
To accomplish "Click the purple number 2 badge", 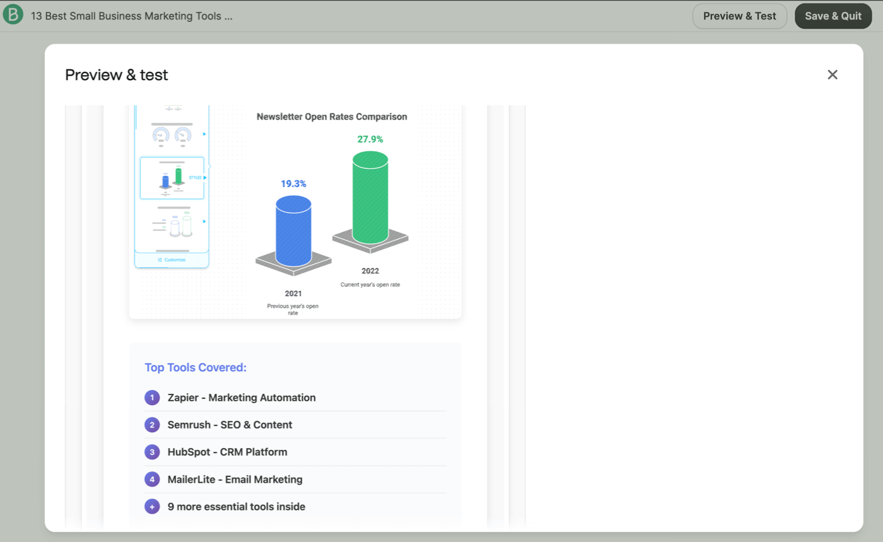I will click(152, 425).
